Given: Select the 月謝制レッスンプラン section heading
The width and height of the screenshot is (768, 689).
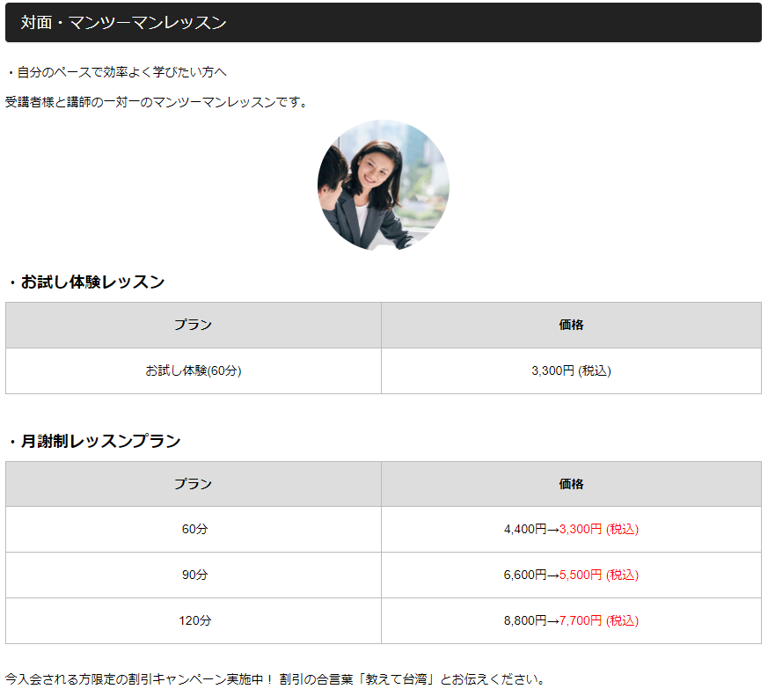Looking at the screenshot, I should pos(96,441).
